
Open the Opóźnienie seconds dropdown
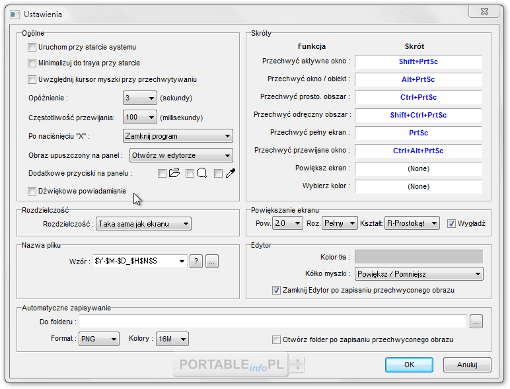[140, 98]
